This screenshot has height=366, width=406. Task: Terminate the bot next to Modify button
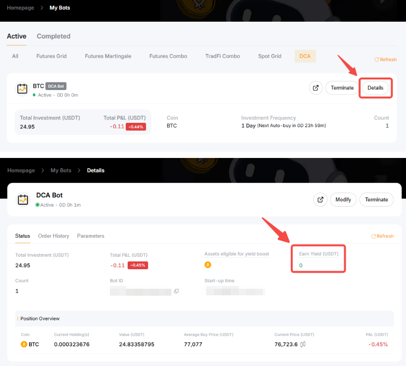[x=376, y=199]
